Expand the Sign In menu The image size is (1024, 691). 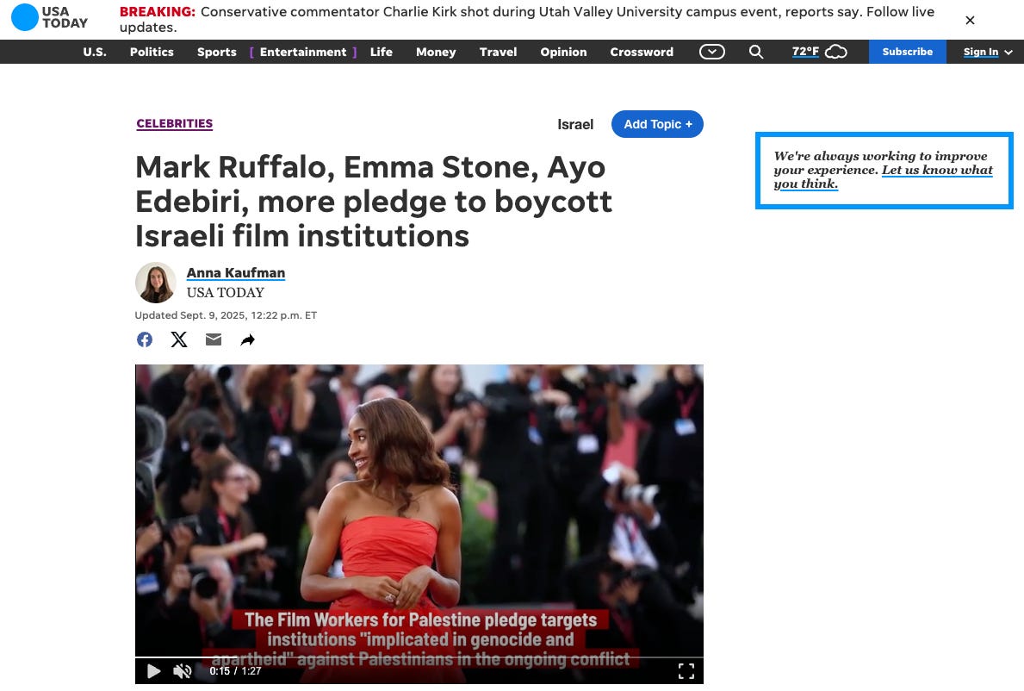pyautogui.click(x=988, y=52)
